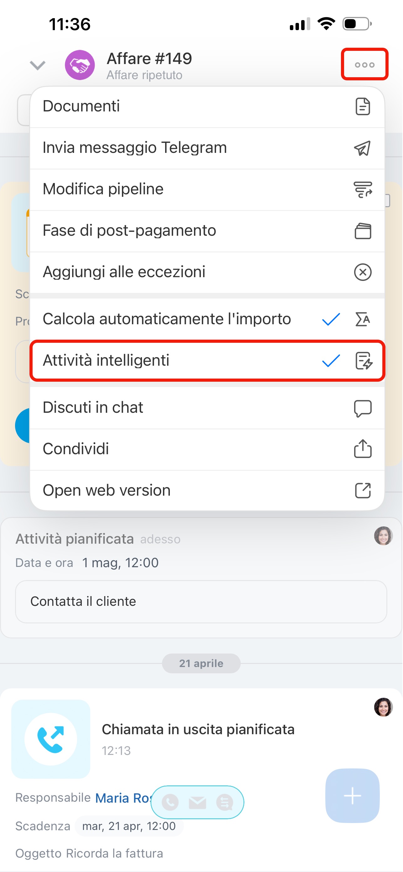The height and width of the screenshot is (872, 403).
Task: Click the phone icon in floating bar
Action: tap(170, 802)
